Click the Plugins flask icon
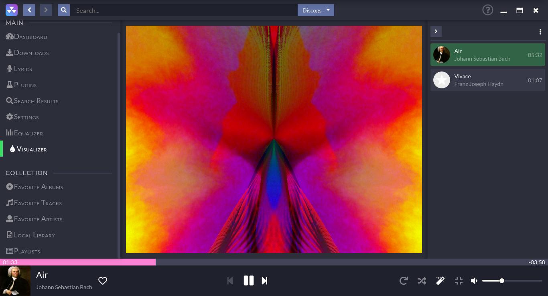Viewport: 548px width, 296px height. [x=10, y=84]
